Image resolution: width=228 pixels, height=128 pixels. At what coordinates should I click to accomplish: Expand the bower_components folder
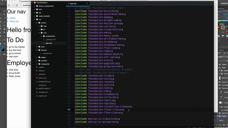35,6
